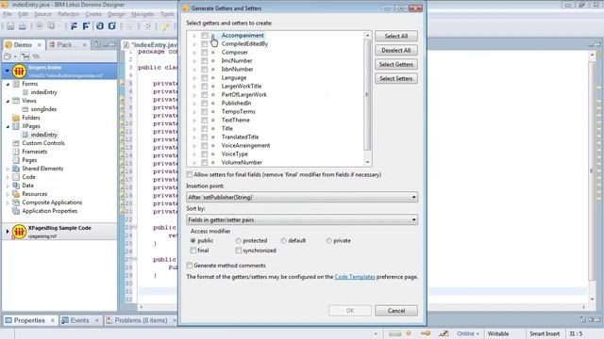
Task: Click the Framesets icon
Action: (x=16, y=152)
